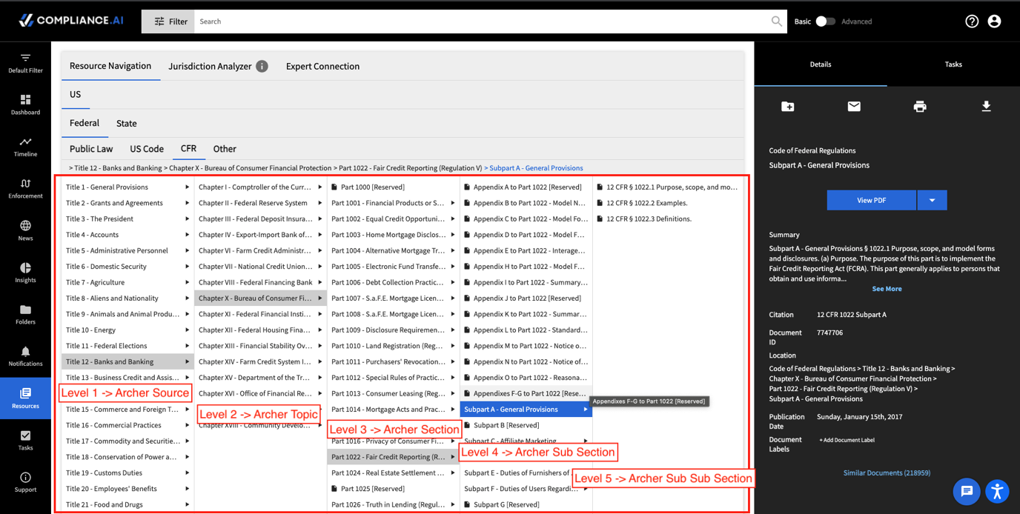Open Support from the sidebar
1020x514 pixels.
pos(25,482)
